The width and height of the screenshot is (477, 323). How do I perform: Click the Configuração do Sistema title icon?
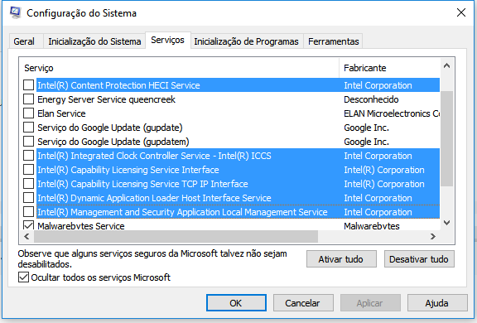[15, 12]
